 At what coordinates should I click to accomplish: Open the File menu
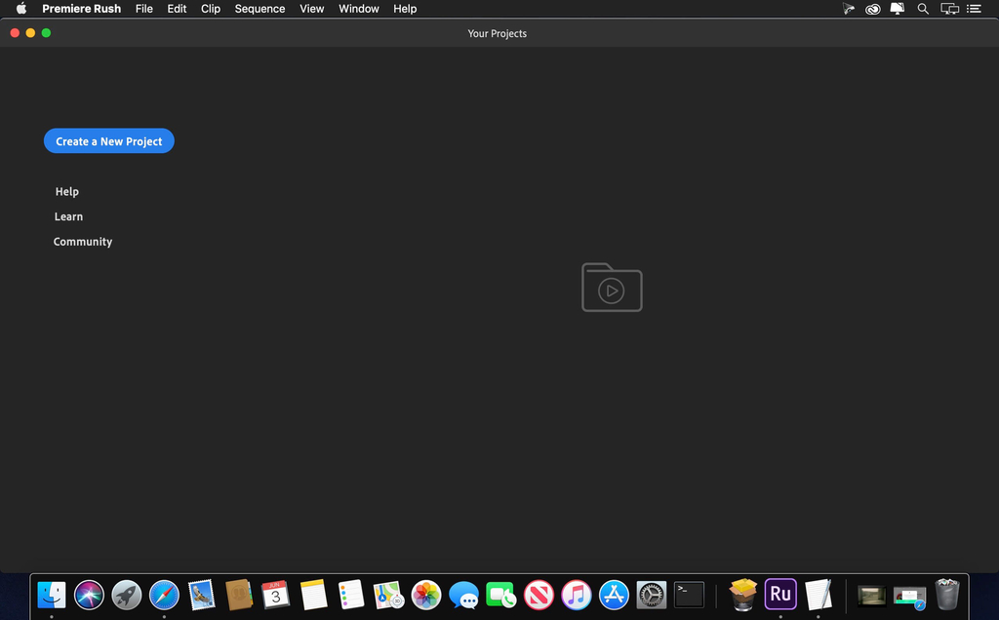(x=143, y=9)
